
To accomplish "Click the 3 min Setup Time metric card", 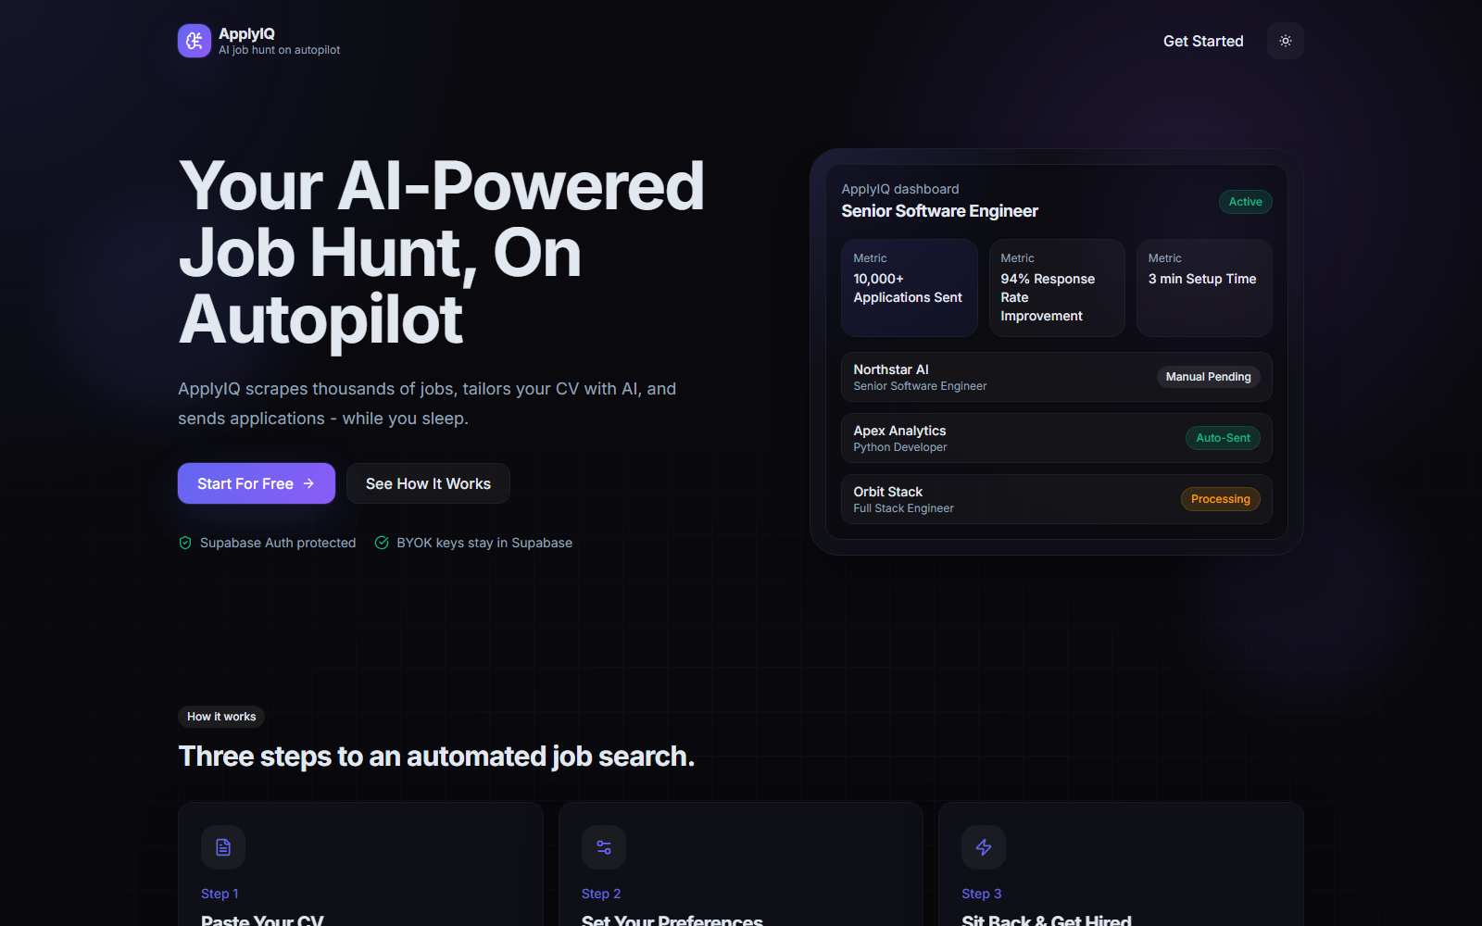I will [x=1204, y=288].
